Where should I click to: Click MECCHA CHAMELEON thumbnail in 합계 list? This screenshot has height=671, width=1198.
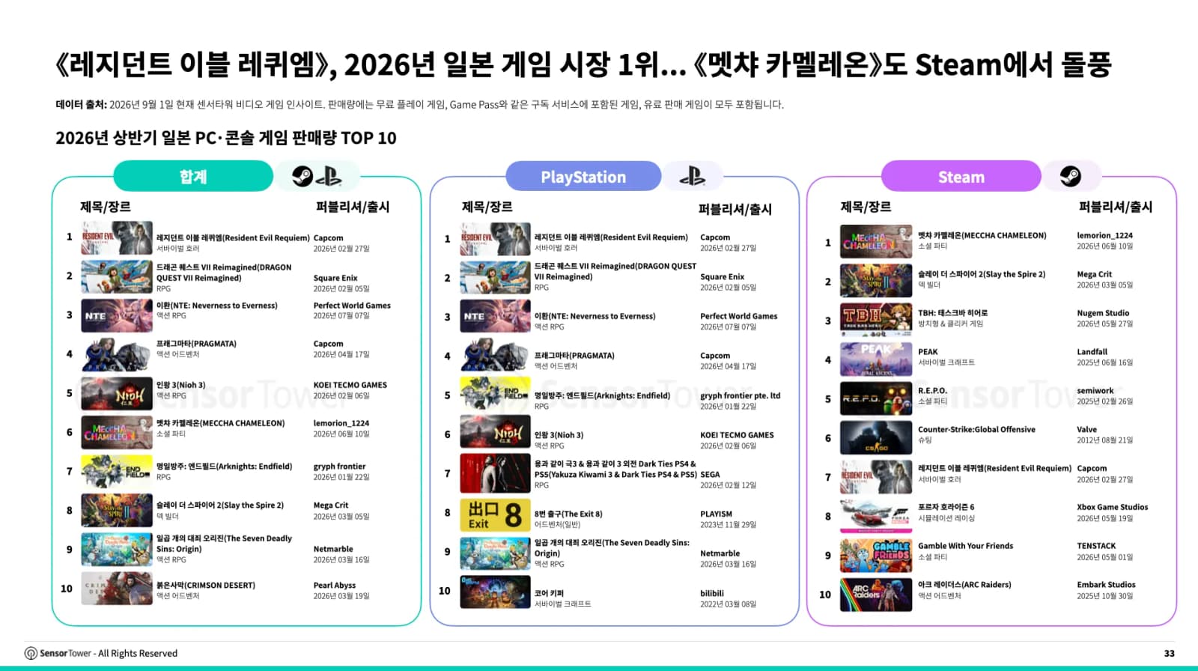point(117,433)
